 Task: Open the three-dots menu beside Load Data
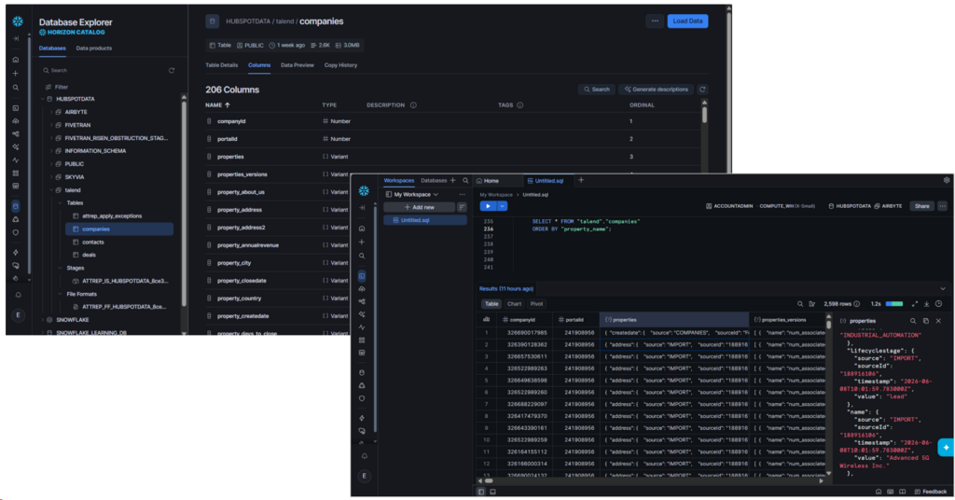pos(655,21)
